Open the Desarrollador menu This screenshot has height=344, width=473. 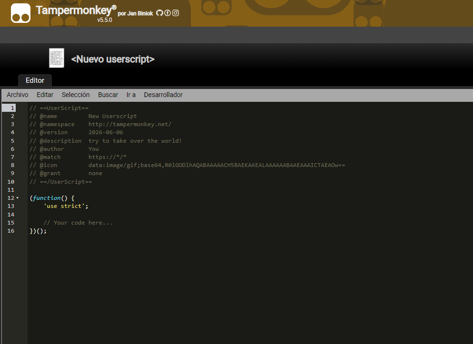[163, 95]
